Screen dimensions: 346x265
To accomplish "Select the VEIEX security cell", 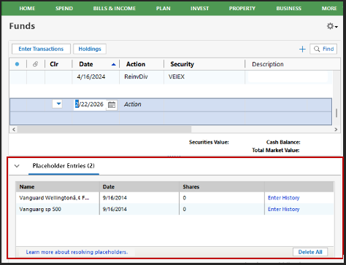I will click(x=177, y=76).
